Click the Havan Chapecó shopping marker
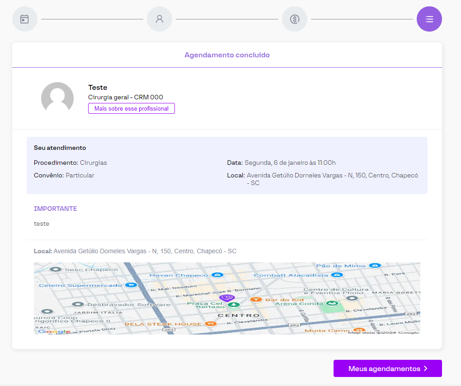This screenshot has width=461, height=386. [218, 275]
